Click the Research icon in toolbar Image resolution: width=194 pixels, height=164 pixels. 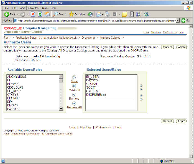point(139,14)
